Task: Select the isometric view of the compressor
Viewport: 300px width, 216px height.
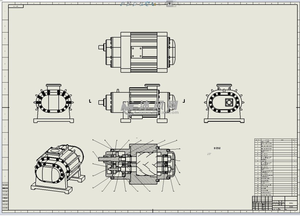Action: coord(58,169)
